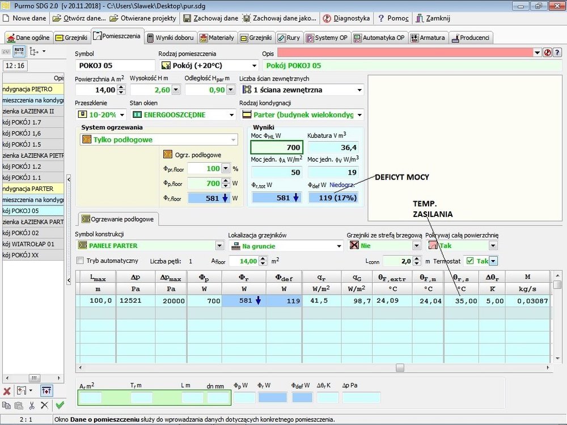Click the Symbol input field POKOJ 05
The image size is (567, 425).
[x=115, y=66]
